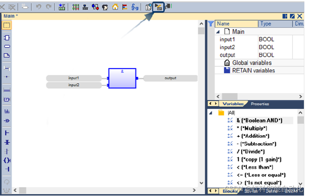
Task: Switch to the Variables tab
Action: pos(233,104)
